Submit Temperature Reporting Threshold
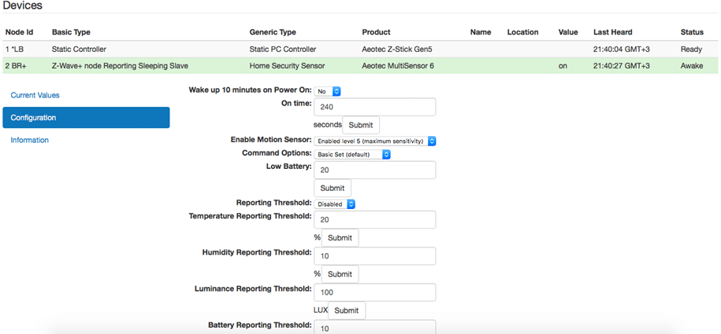721x334 pixels. pyautogui.click(x=340, y=237)
